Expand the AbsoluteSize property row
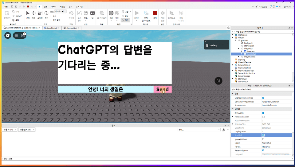The height and width of the screenshot is (167, 295). point(233,124)
